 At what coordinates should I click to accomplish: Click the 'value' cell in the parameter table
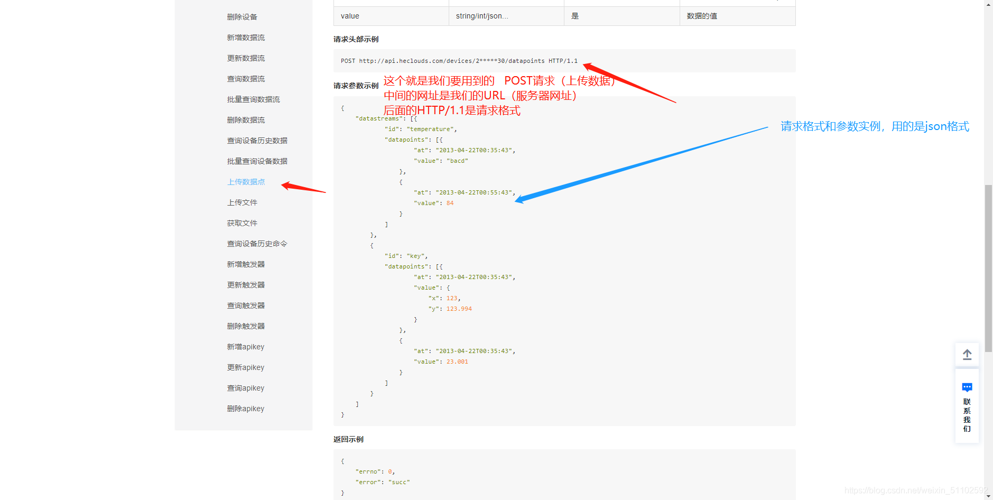(391, 16)
